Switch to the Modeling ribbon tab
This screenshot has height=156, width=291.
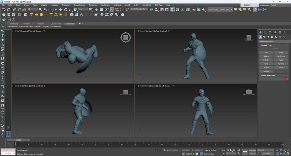14,24
